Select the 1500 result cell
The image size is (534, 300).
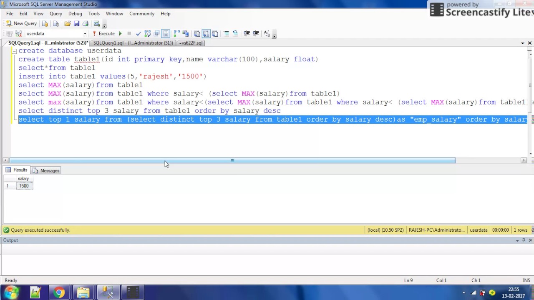[x=24, y=186]
